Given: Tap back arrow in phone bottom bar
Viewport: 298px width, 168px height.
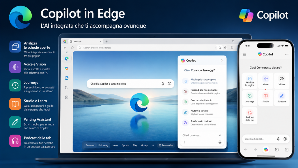Looking at the screenshot, I should click(246, 150).
